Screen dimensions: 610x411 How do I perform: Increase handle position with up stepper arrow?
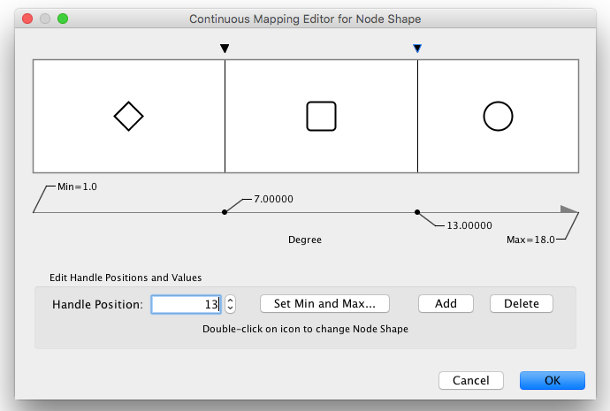coord(231,300)
